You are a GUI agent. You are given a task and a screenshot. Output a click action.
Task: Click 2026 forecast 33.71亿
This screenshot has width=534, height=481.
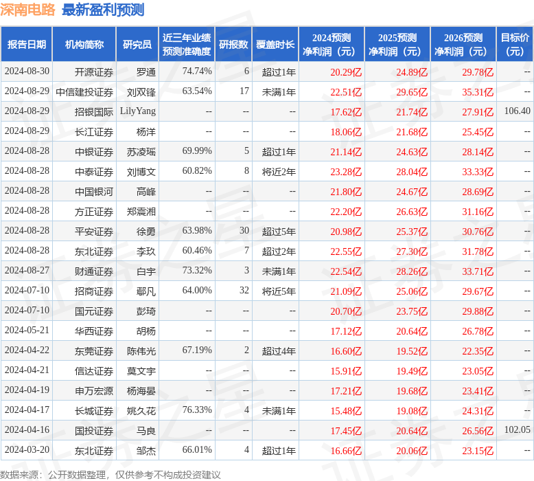(x=478, y=271)
